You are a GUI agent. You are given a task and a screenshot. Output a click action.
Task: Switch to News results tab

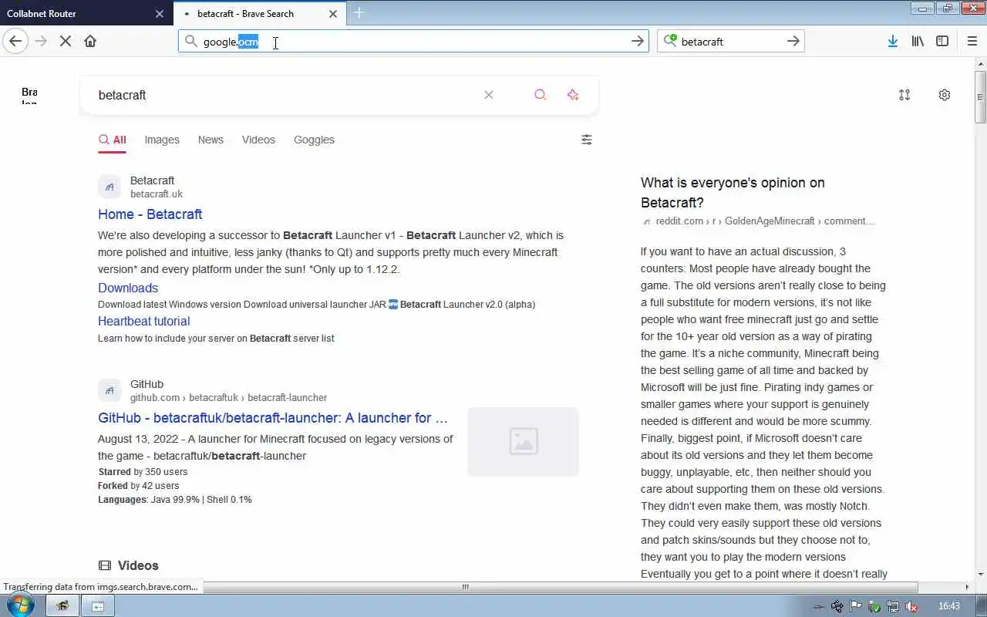coord(211,140)
